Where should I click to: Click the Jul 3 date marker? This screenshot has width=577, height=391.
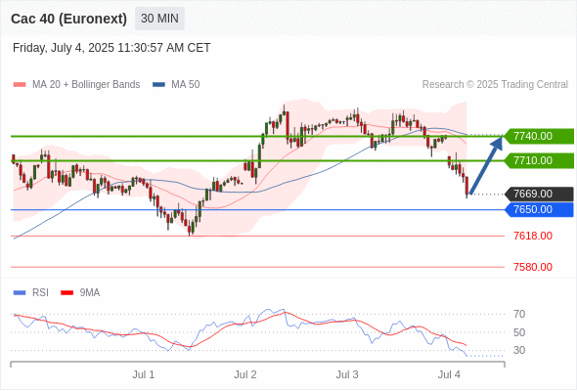click(x=347, y=374)
